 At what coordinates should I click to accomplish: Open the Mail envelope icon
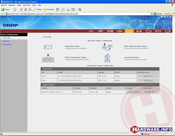pyautogui.click(x=63, y=10)
